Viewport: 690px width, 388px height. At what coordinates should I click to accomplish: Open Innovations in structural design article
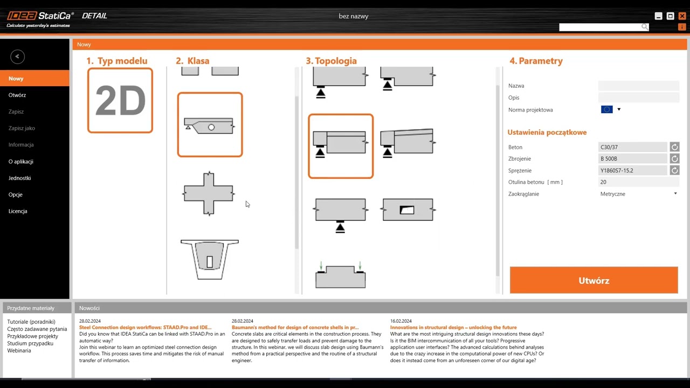453,327
